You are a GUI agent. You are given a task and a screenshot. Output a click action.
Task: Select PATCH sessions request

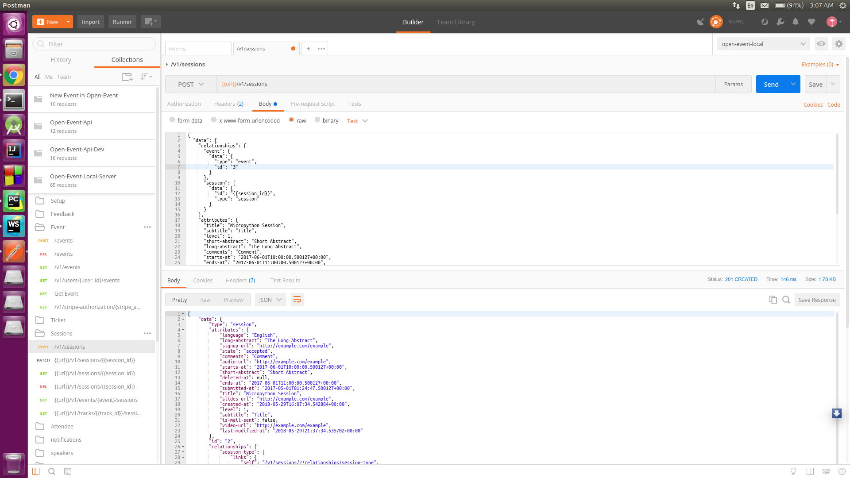(92, 360)
